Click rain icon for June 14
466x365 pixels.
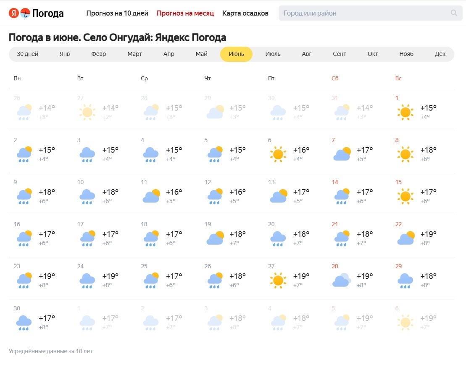click(x=342, y=196)
